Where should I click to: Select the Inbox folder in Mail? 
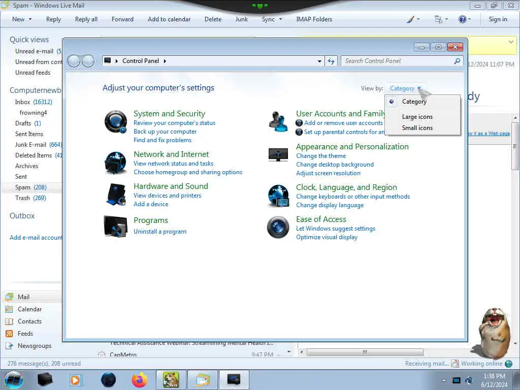coord(33,102)
